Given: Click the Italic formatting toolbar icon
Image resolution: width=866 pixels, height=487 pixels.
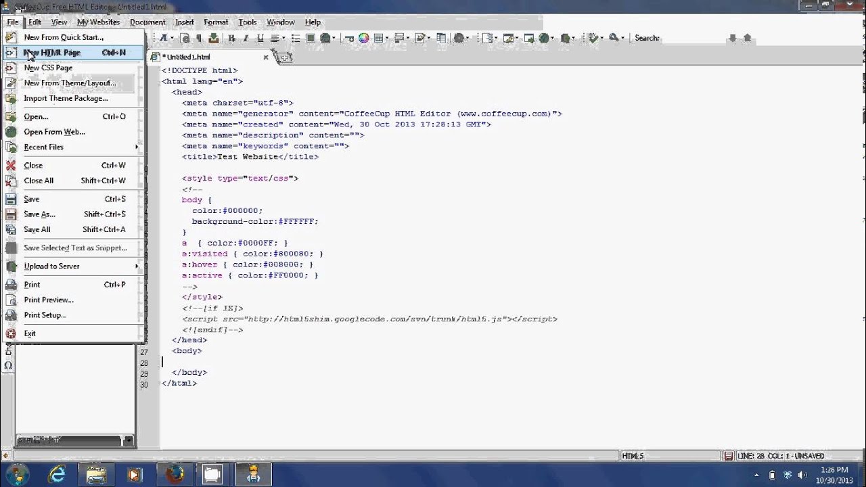Looking at the screenshot, I should click(x=246, y=39).
